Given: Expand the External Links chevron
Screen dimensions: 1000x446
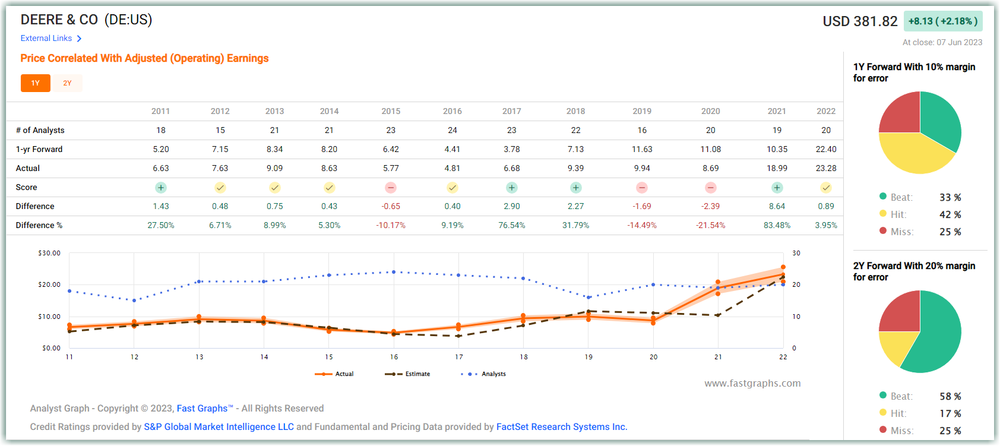Looking at the screenshot, I should 79,39.
